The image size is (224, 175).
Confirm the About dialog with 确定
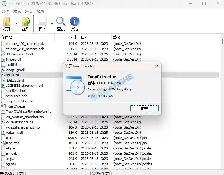tap(144, 109)
